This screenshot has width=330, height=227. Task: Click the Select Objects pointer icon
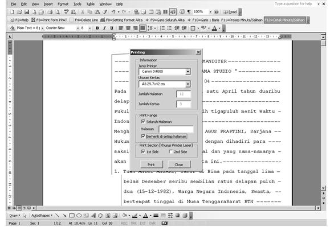[25, 216]
